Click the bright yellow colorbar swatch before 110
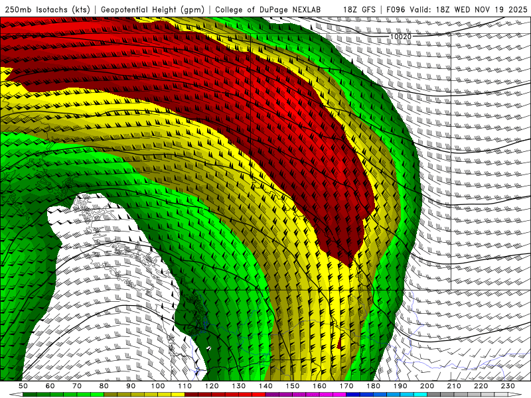The height and width of the screenshot is (398, 531). (x=178, y=394)
